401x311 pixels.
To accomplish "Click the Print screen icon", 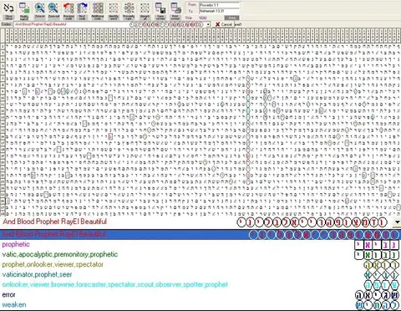I will coord(175,11).
